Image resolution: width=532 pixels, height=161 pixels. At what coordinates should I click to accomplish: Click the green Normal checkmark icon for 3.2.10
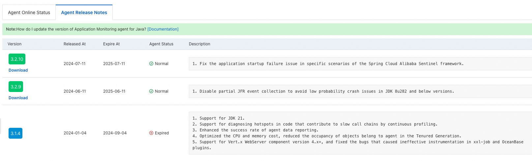point(151,64)
